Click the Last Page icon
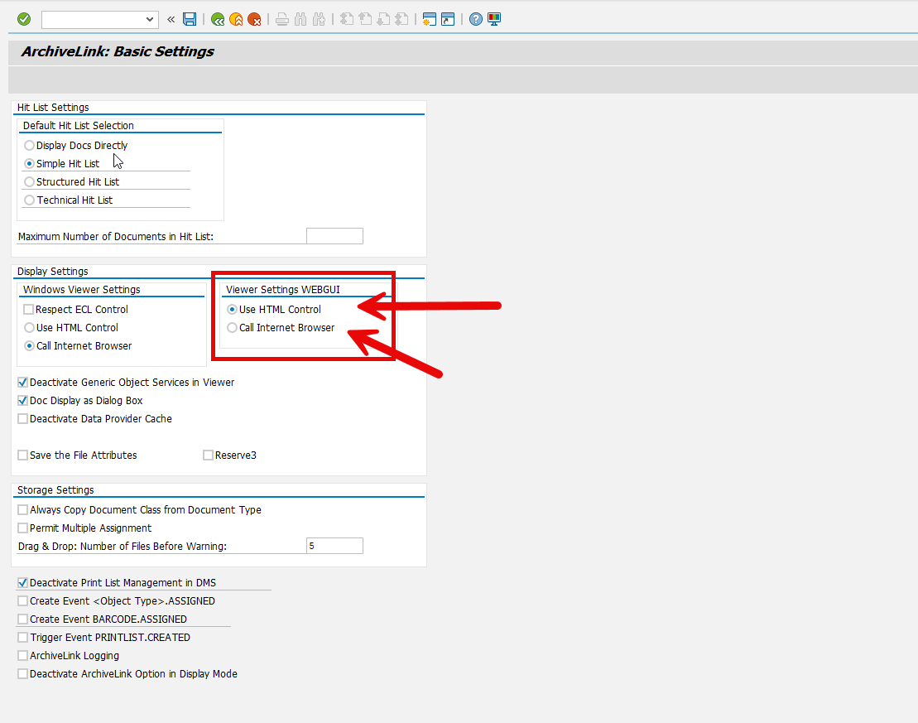Screen dimensions: 918x723 point(401,19)
